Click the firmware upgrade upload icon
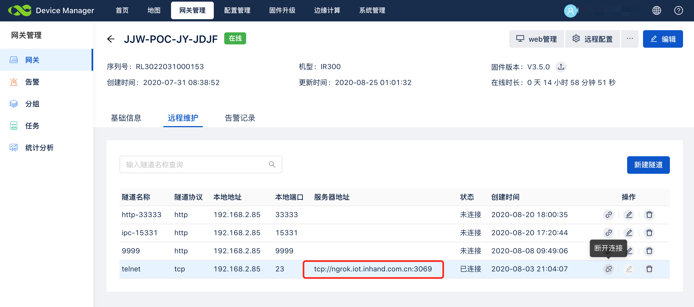This screenshot has width=694, height=307. [561, 67]
